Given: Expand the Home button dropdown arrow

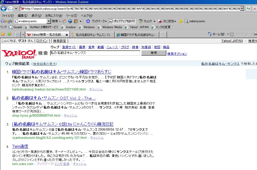Looking at the screenshot, I should [228, 34].
